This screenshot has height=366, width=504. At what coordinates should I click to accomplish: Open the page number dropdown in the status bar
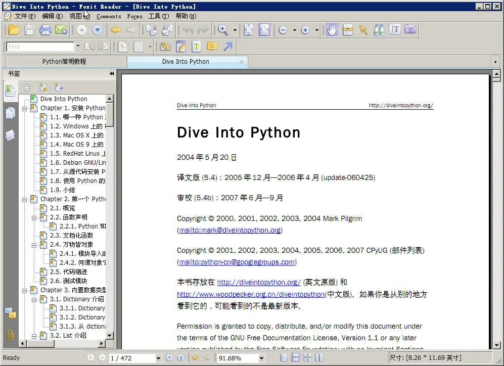tap(158, 358)
